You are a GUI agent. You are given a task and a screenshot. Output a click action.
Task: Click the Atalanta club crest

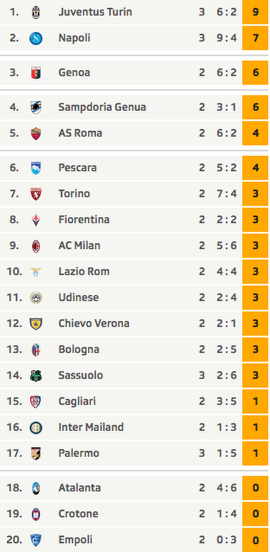tap(36, 488)
